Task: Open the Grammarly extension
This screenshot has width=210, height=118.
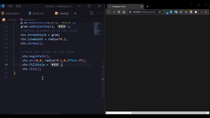Action: coord(171,12)
